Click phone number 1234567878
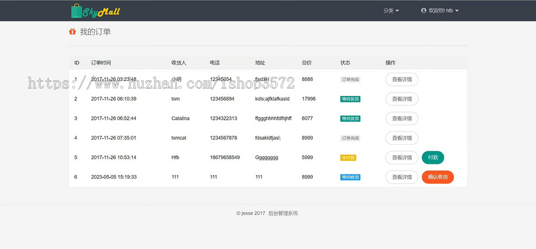This screenshot has width=536, height=249. point(223,138)
